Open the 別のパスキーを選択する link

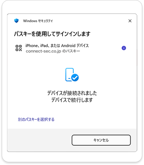[36, 119]
